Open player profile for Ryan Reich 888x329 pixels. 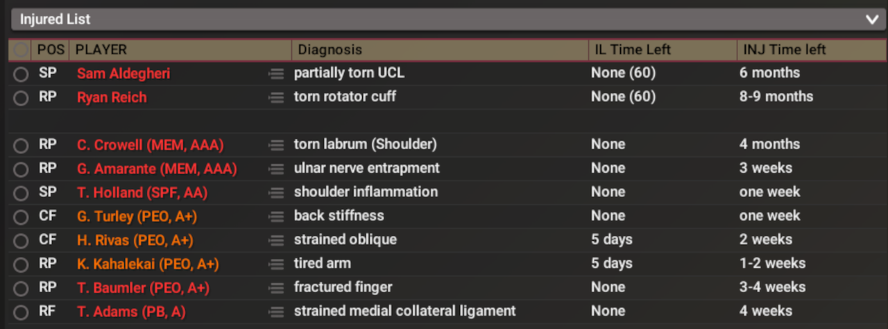click(x=112, y=97)
